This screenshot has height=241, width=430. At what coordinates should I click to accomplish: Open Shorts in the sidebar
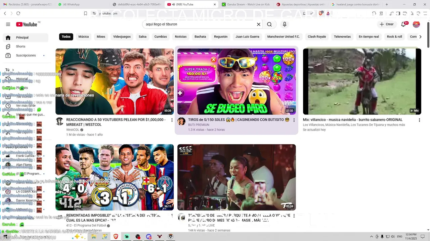click(26, 47)
